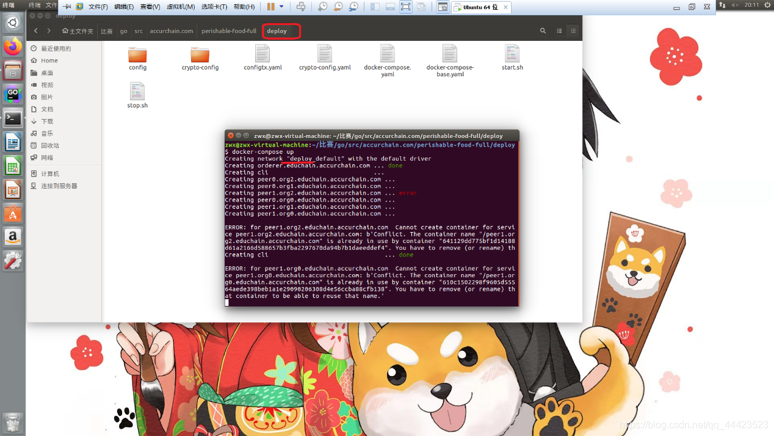Screen dimensions: 774x436
Task: Select the configtx.yaml file
Action: click(262, 58)
